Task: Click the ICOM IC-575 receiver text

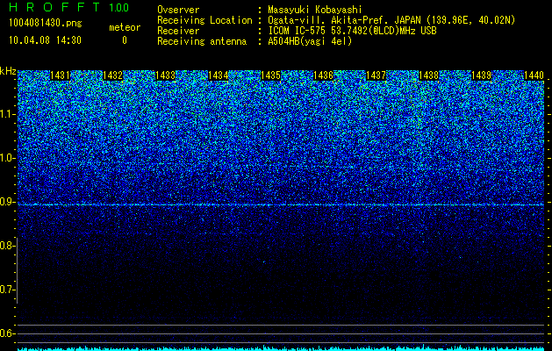Action: pyautogui.click(x=352, y=31)
